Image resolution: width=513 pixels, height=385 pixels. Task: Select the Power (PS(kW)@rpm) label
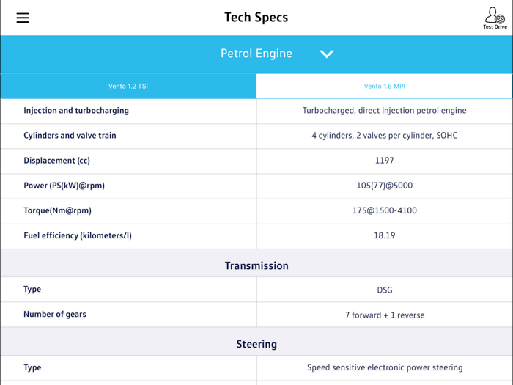pyautogui.click(x=64, y=186)
